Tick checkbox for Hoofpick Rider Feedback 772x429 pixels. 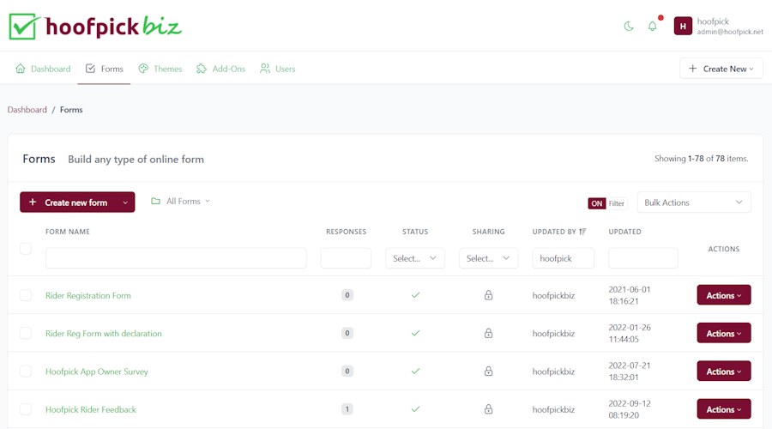point(26,409)
